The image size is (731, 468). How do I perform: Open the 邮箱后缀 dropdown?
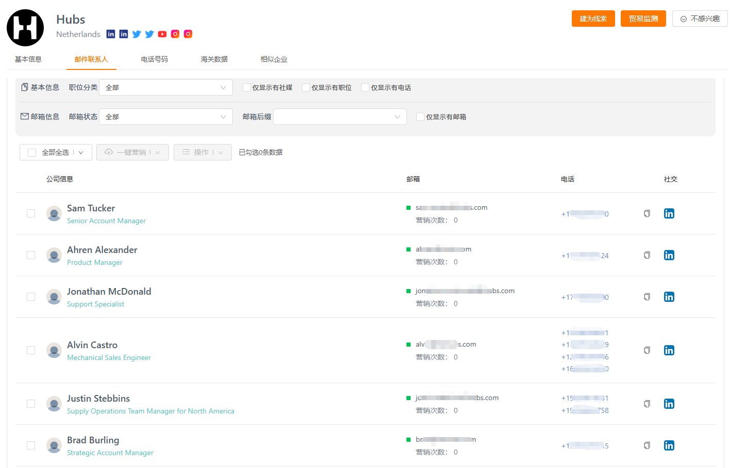(340, 117)
